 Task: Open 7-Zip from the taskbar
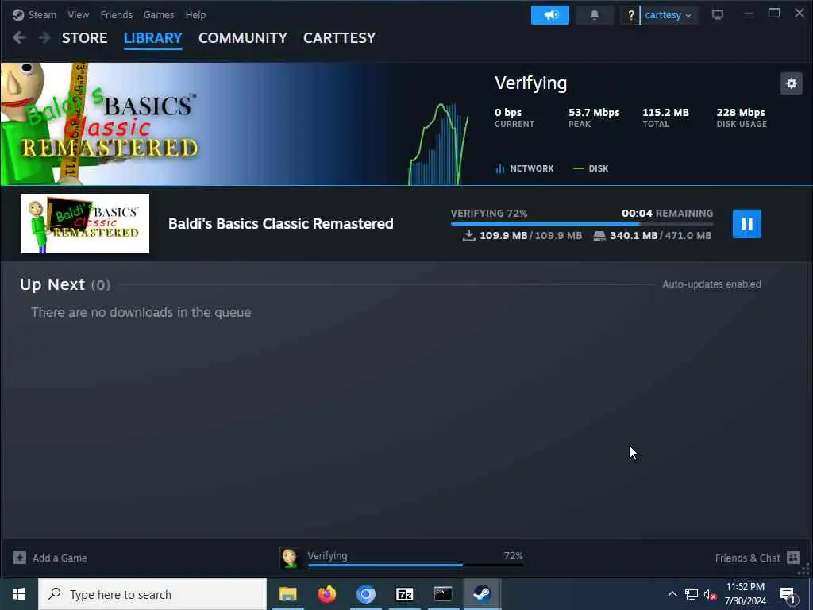click(x=404, y=594)
